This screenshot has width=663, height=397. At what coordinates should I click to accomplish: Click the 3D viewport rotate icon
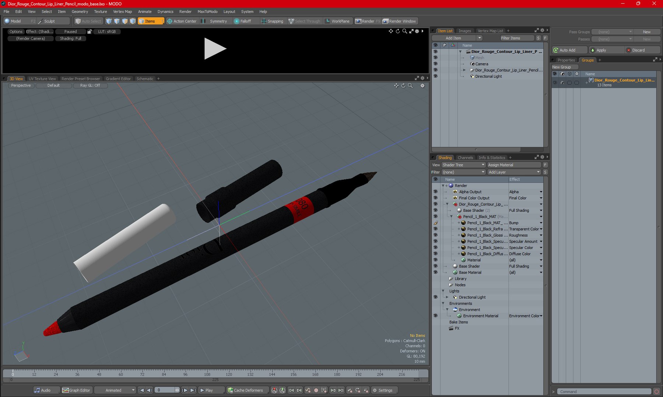[403, 86]
